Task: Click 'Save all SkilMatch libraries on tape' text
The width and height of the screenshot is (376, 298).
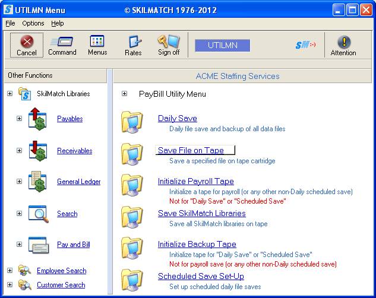Action: [219, 224]
